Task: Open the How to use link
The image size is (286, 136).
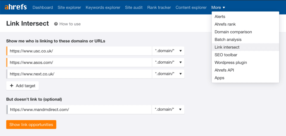Action: coord(70,24)
